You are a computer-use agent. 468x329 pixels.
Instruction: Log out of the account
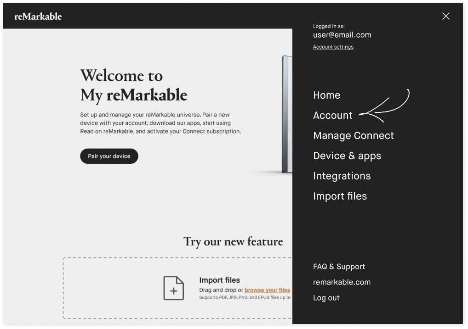pos(326,297)
